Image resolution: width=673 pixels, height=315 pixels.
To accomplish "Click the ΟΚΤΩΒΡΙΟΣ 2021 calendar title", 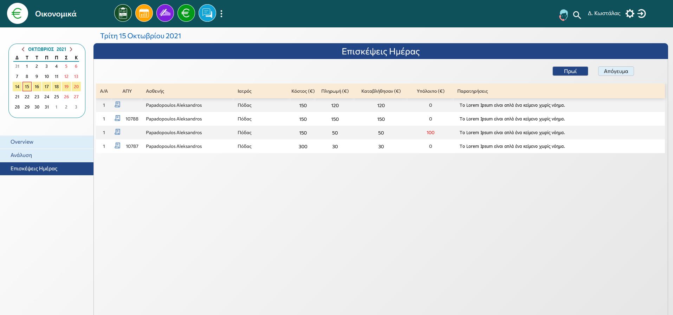I will click(x=47, y=50).
